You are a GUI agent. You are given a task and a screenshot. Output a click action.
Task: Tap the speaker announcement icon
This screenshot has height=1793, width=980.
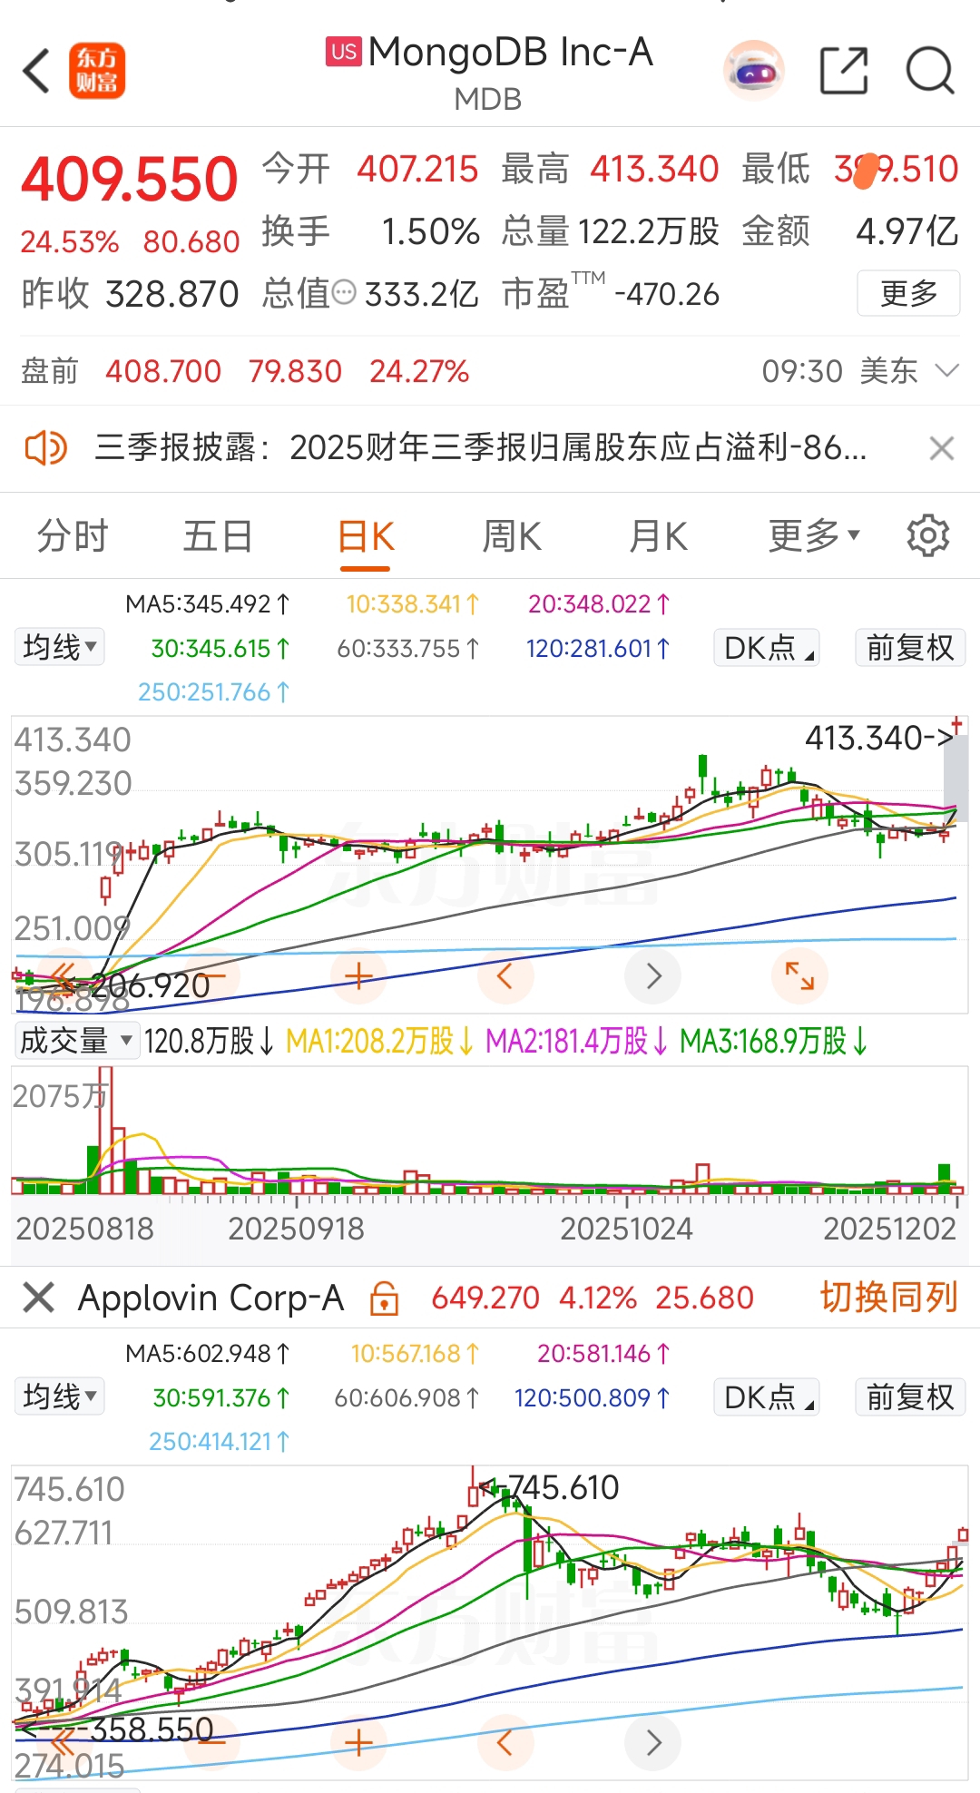click(45, 447)
